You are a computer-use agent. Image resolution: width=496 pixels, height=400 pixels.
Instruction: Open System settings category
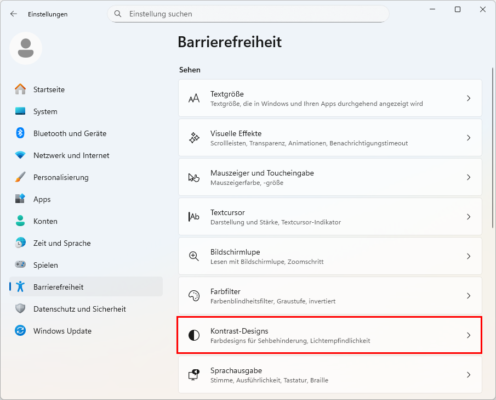(x=86, y=111)
